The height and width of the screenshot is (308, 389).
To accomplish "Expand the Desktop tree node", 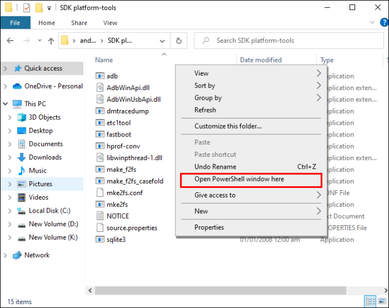I will 10,130.
